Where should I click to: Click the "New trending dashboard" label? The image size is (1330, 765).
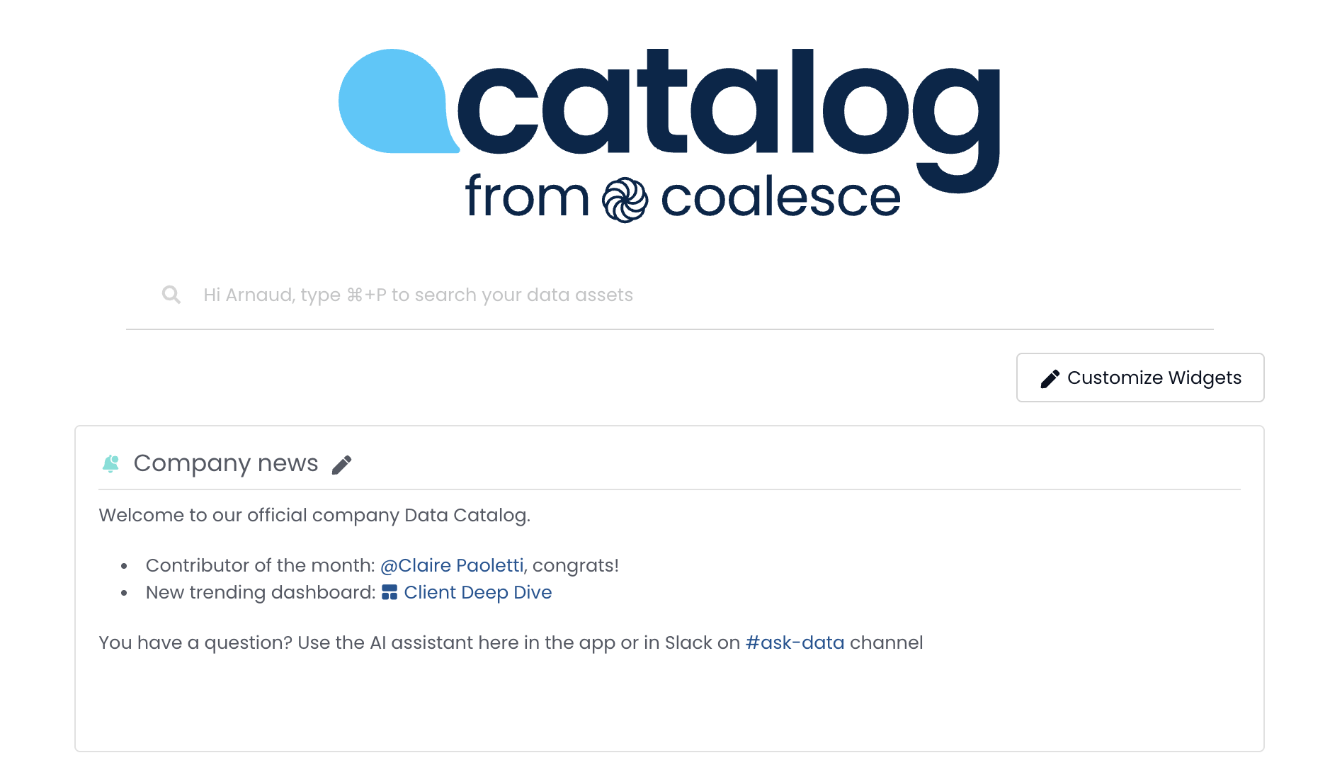[260, 592]
